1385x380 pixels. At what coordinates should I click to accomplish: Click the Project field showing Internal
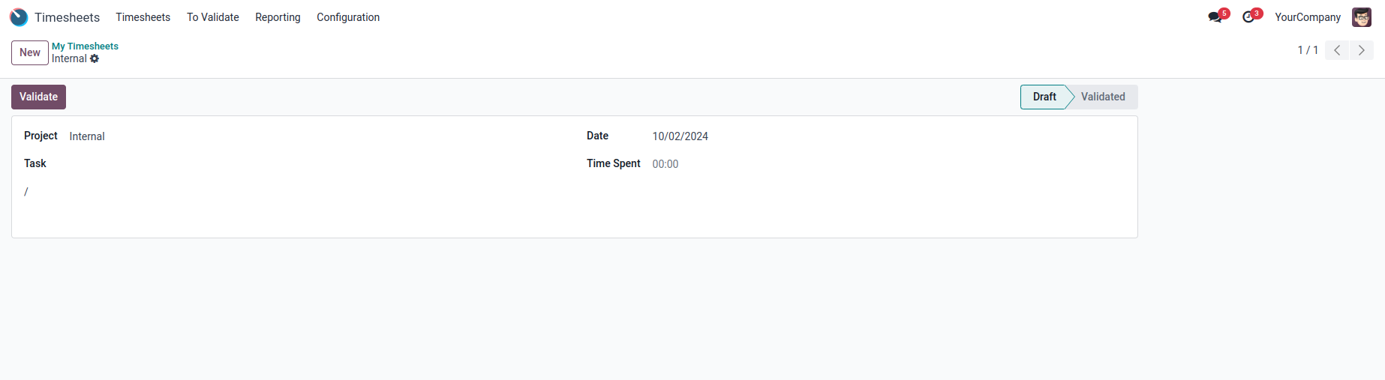tap(87, 136)
